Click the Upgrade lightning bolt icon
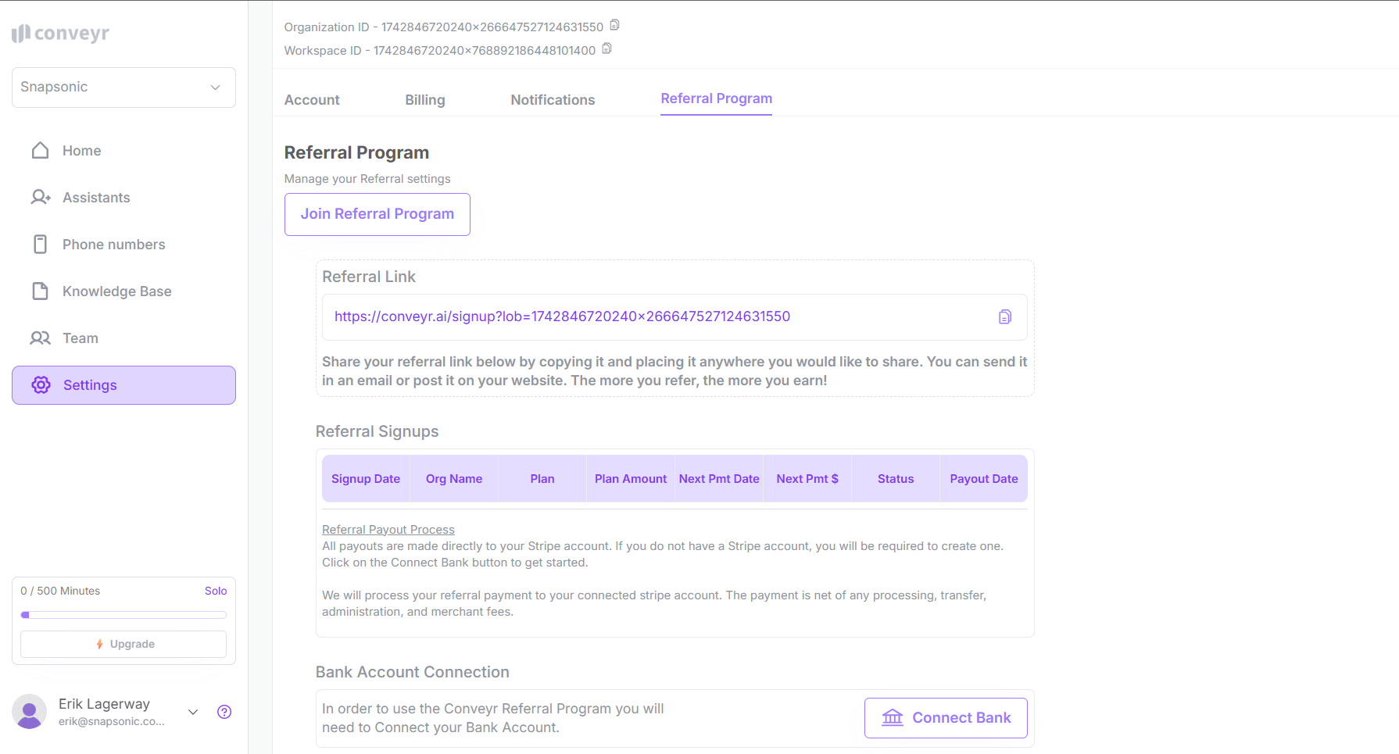 point(99,644)
